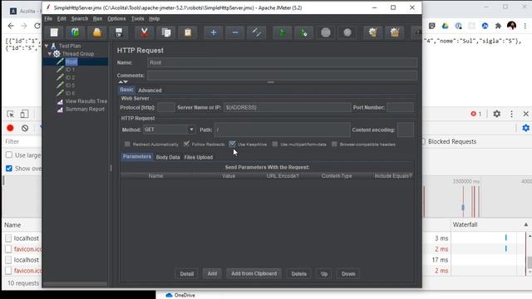Click the Add parameter button
The height and width of the screenshot is (299, 532).
[x=212, y=273]
